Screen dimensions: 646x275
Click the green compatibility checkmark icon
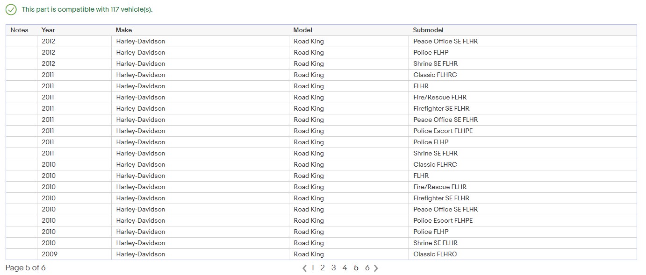pos(11,9)
